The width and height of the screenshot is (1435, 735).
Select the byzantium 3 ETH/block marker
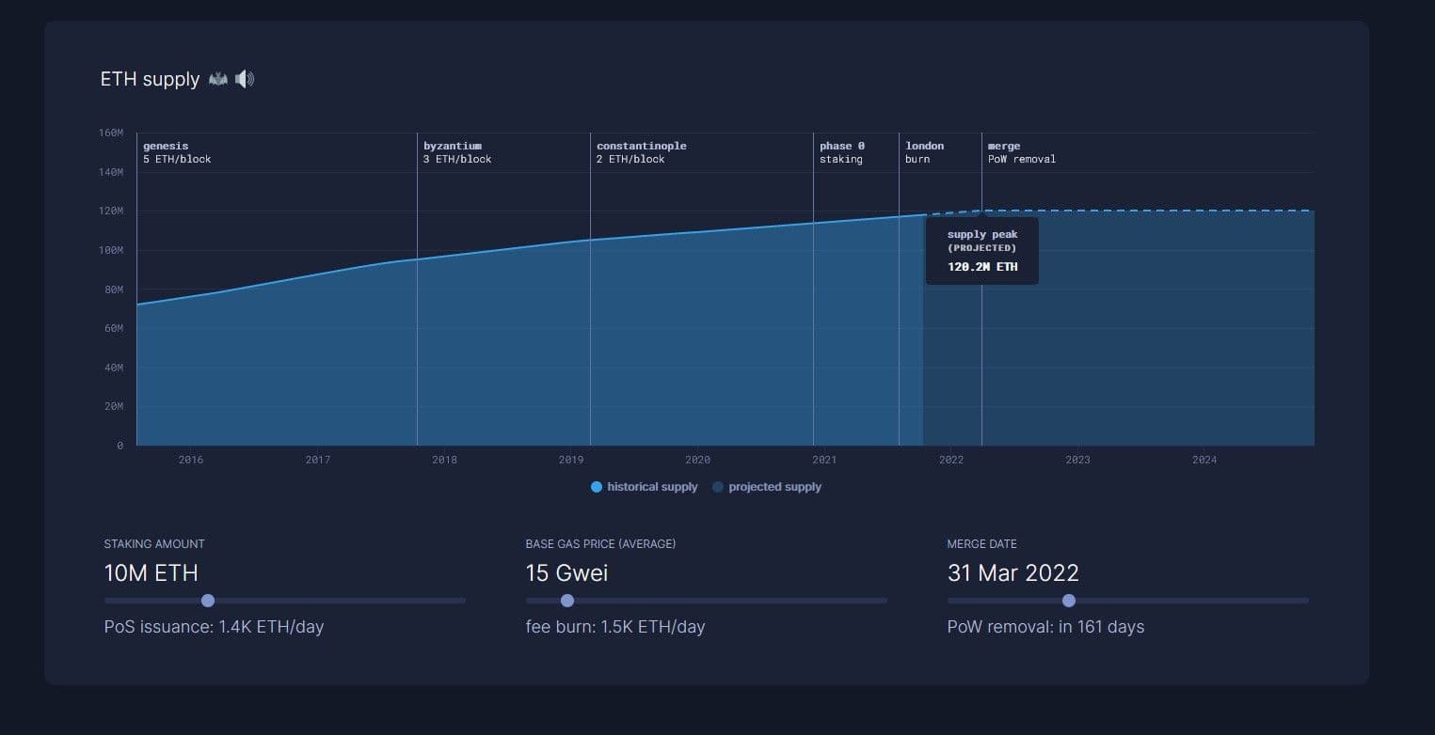click(x=457, y=152)
